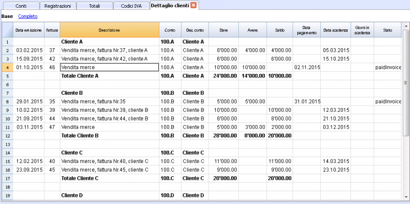Screen dimensions: 410x204
Task: Click the date cell 03.02.2015
Action: tap(29, 50)
